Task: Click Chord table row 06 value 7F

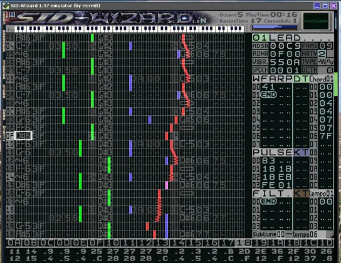Action: tap(326, 136)
